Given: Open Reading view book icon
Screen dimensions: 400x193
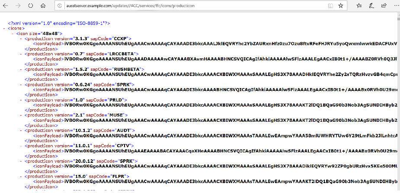Looking at the screenshot, I should pos(331,6).
